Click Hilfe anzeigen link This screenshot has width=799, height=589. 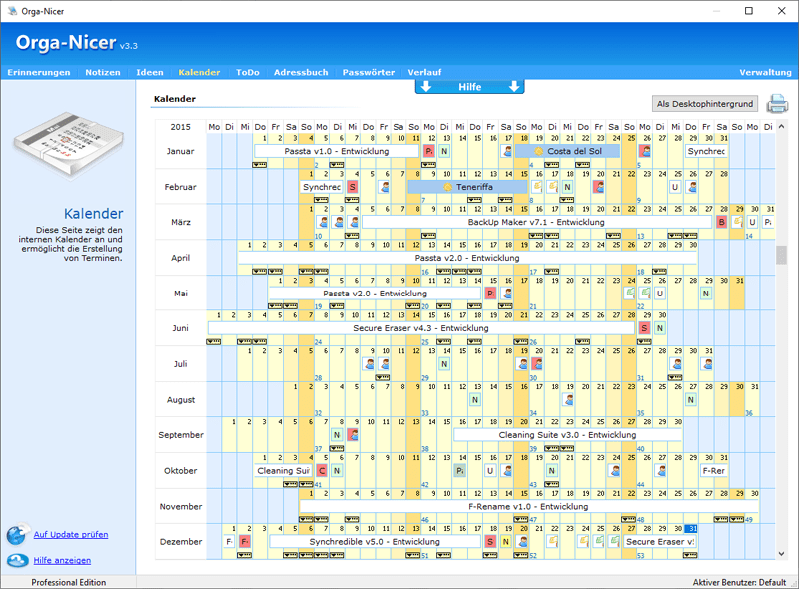point(62,560)
